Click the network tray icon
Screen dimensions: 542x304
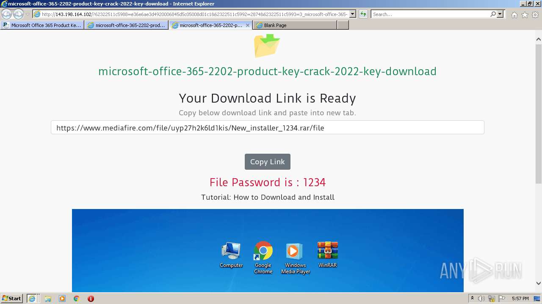[492, 299]
